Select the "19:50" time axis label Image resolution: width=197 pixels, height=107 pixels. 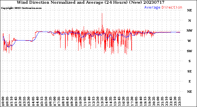click(149, 101)
